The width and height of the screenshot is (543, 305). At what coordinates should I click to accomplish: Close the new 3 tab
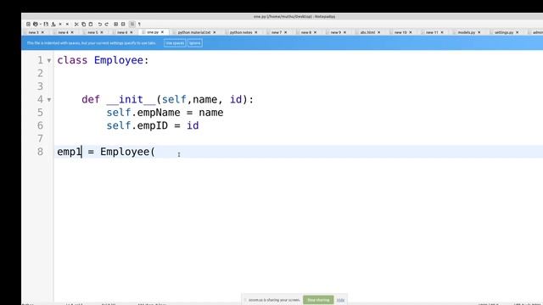pos(42,32)
